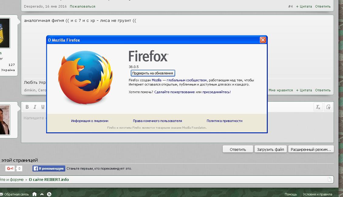The height and width of the screenshot is (197, 343).
Task: Open Информация о лицензии link
Action: pyautogui.click(x=90, y=121)
